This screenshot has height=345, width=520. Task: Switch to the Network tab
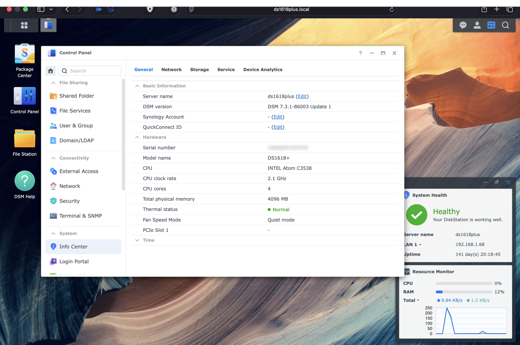click(172, 70)
